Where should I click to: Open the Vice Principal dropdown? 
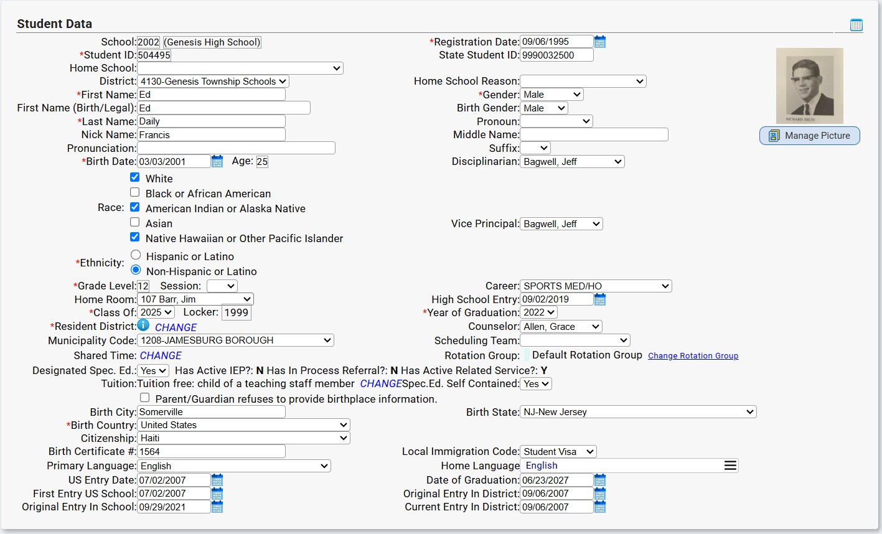tap(561, 224)
